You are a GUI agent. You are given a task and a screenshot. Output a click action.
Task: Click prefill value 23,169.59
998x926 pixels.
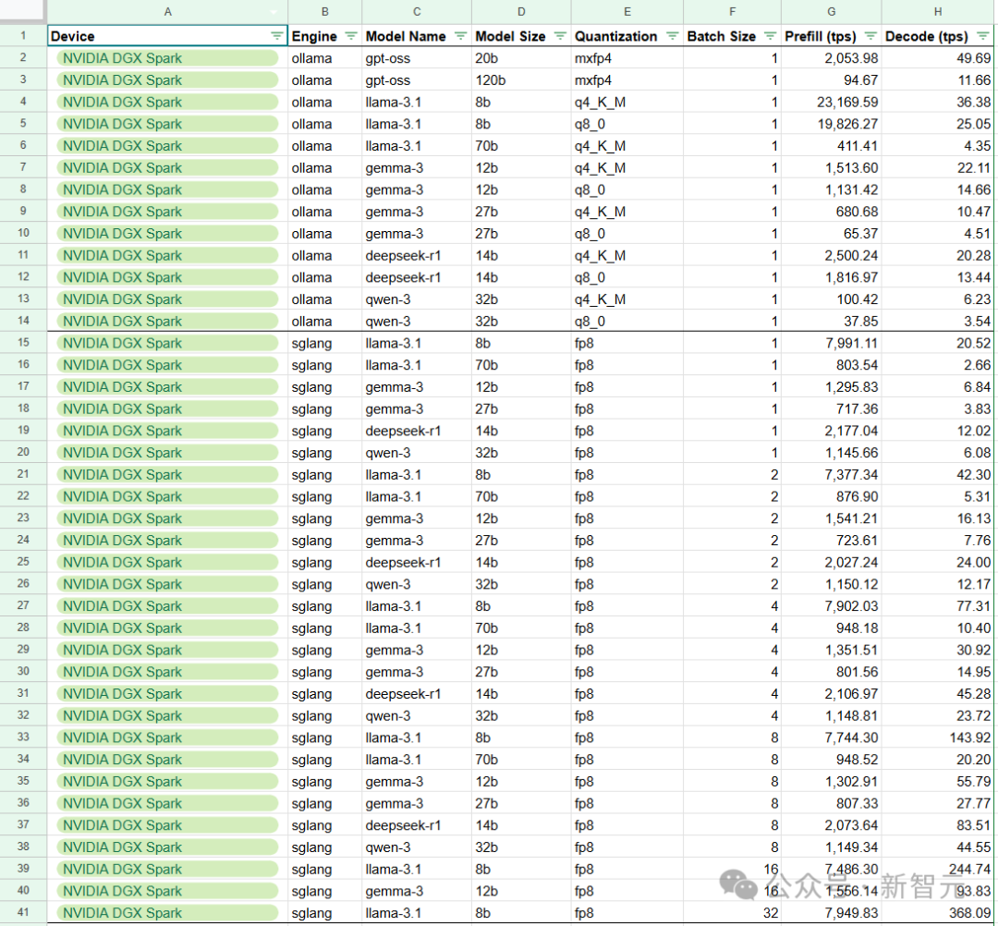[x=832, y=102]
